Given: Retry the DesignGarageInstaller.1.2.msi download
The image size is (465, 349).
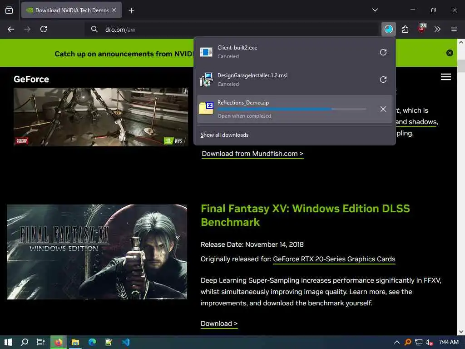Looking at the screenshot, I should pyautogui.click(x=383, y=80).
